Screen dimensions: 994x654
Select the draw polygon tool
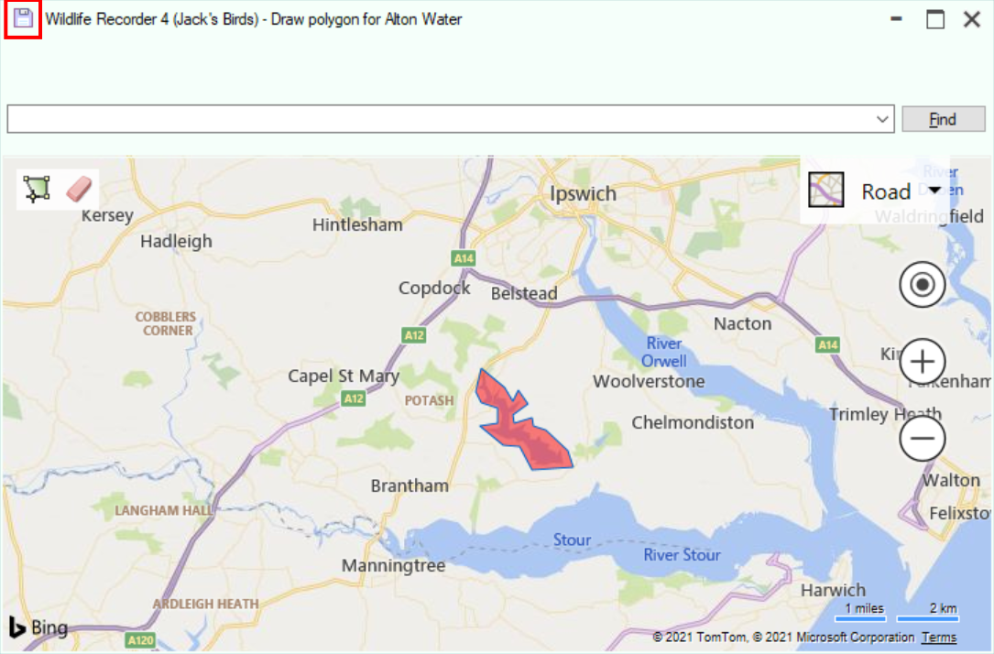[x=37, y=189]
